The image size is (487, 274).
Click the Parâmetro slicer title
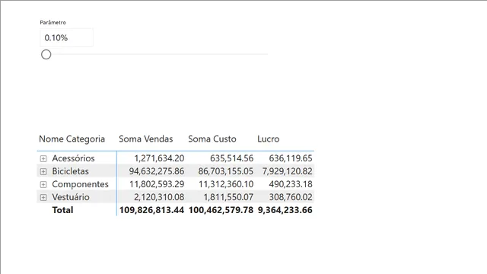click(x=53, y=22)
